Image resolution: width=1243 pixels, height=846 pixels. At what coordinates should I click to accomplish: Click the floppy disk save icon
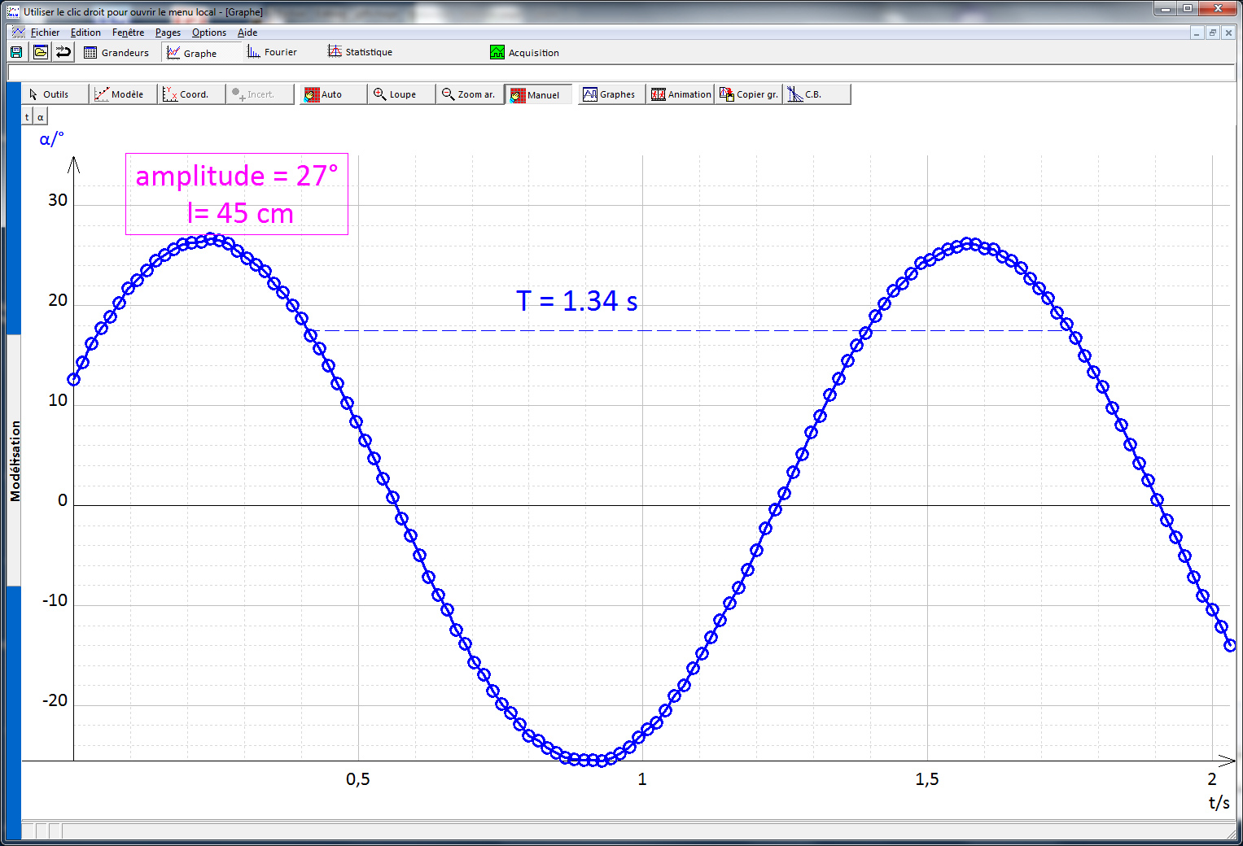pyautogui.click(x=16, y=52)
